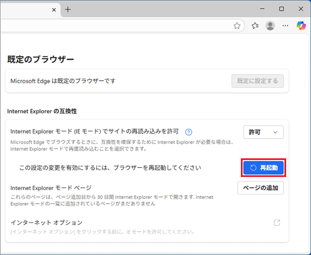The width and height of the screenshot is (311, 255).
Task: Open the user profile avatar
Action: (270, 25)
